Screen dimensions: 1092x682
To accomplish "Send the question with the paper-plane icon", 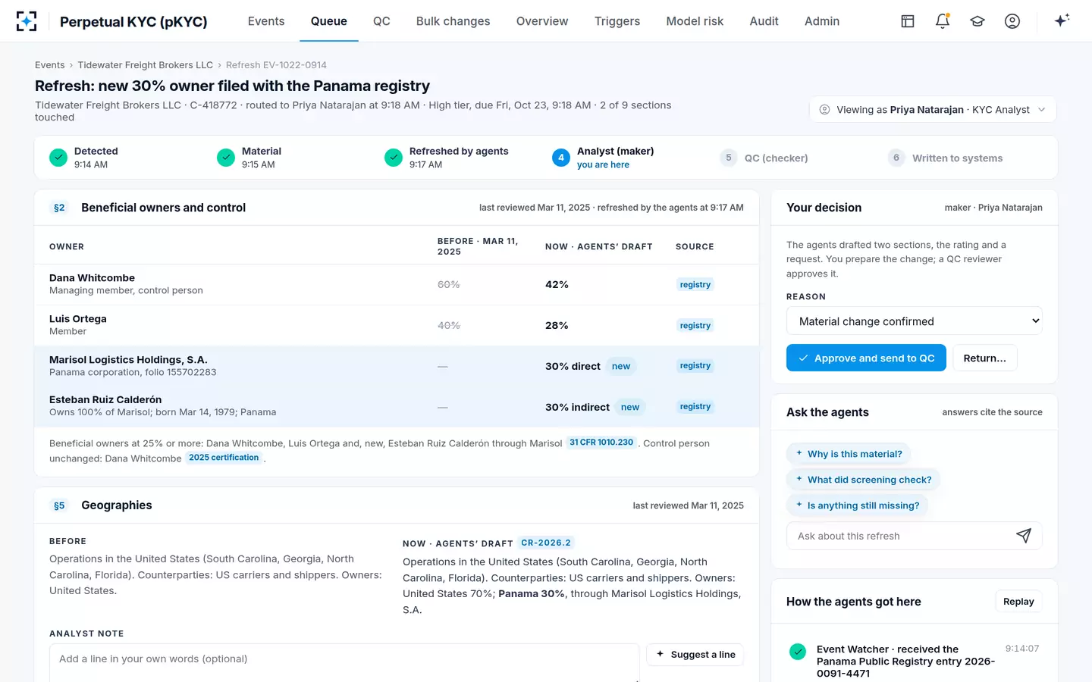I will click(1024, 536).
